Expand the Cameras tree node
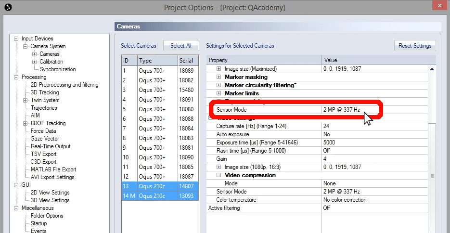 click(35, 54)
